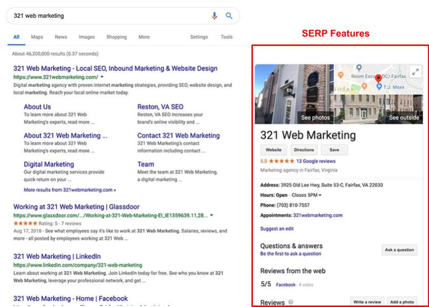Open the Closes 5PM hours dropdown

pos(320,194)
